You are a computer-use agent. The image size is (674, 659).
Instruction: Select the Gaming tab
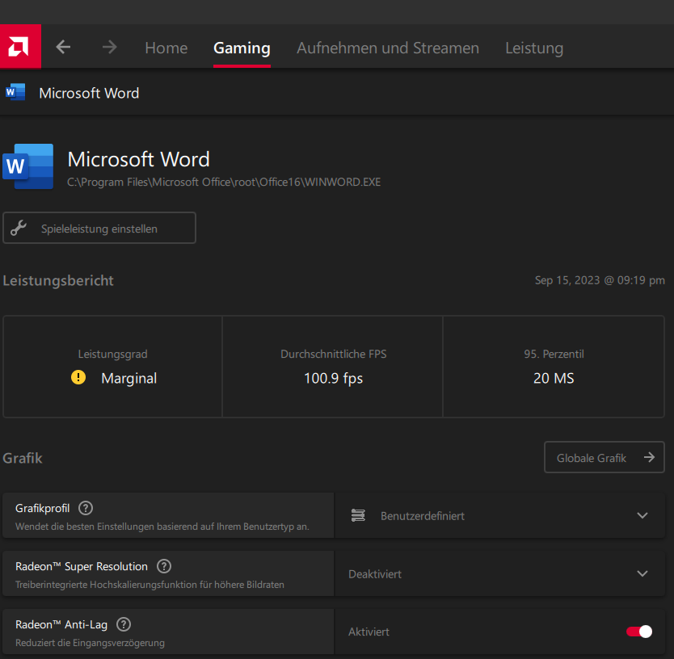[242, 48]
